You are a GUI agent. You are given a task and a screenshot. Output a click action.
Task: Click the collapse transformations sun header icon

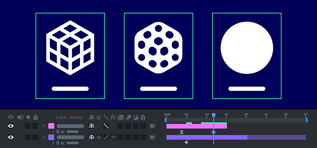(99, 117)
